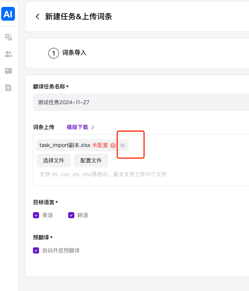Click the 模版下载 link
This screenshot has width=249, height=291.
coord(77,127)
